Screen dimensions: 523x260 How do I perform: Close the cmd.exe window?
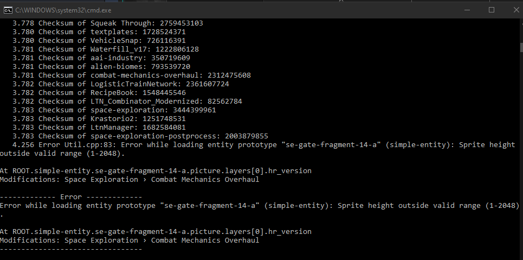[516, 10]
